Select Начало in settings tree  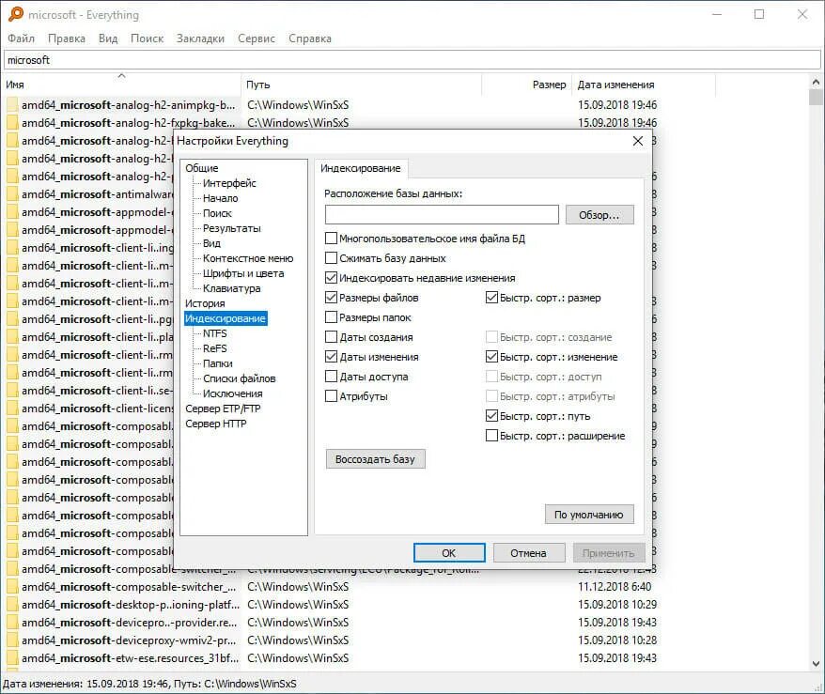(x=221, y=198)
